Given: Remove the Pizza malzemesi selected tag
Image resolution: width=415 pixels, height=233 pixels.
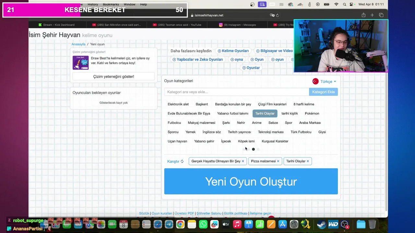Looking at the screenshot, I should 278,161.
